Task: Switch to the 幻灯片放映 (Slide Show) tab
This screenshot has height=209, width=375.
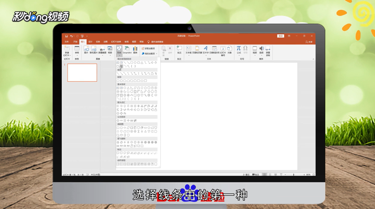Action: point(116,42)
